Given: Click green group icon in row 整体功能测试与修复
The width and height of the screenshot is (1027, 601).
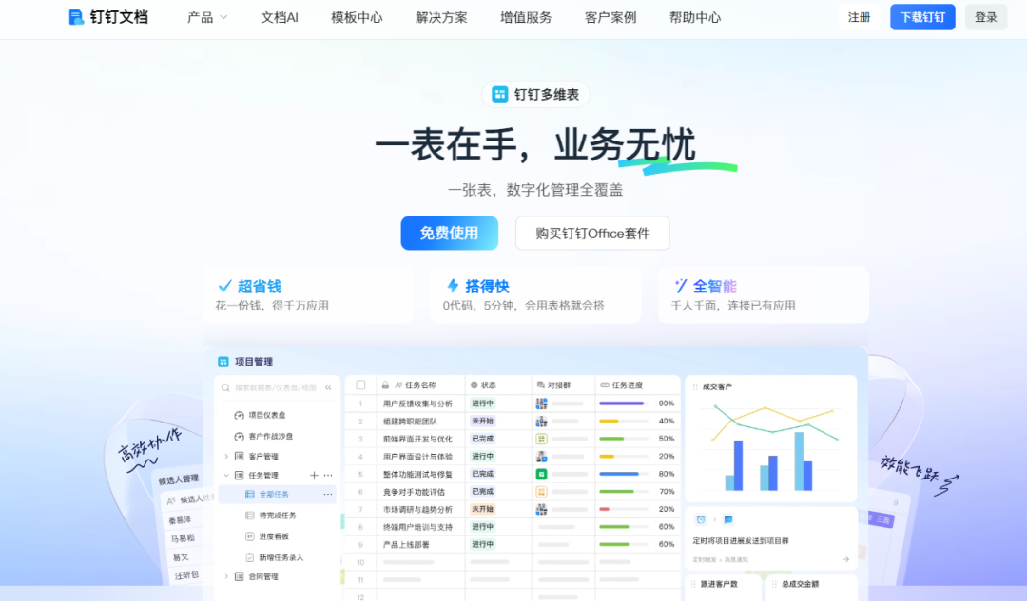Looking at the screenshot, I should 542,474.
